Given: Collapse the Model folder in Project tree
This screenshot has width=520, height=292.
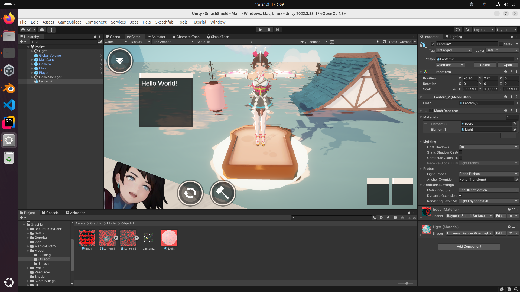Looking at the screenshot, I should coord(28,251).
